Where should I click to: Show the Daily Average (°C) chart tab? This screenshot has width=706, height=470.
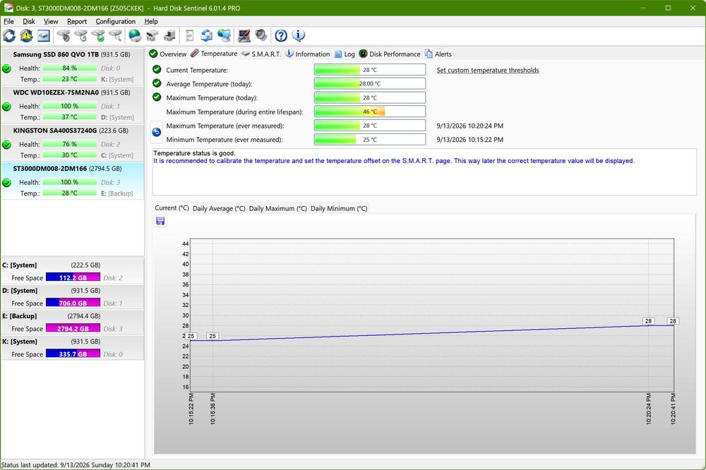pos(219,208)
